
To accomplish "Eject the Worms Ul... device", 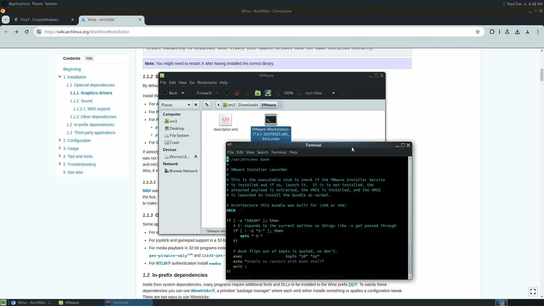I will click(196, 156).
